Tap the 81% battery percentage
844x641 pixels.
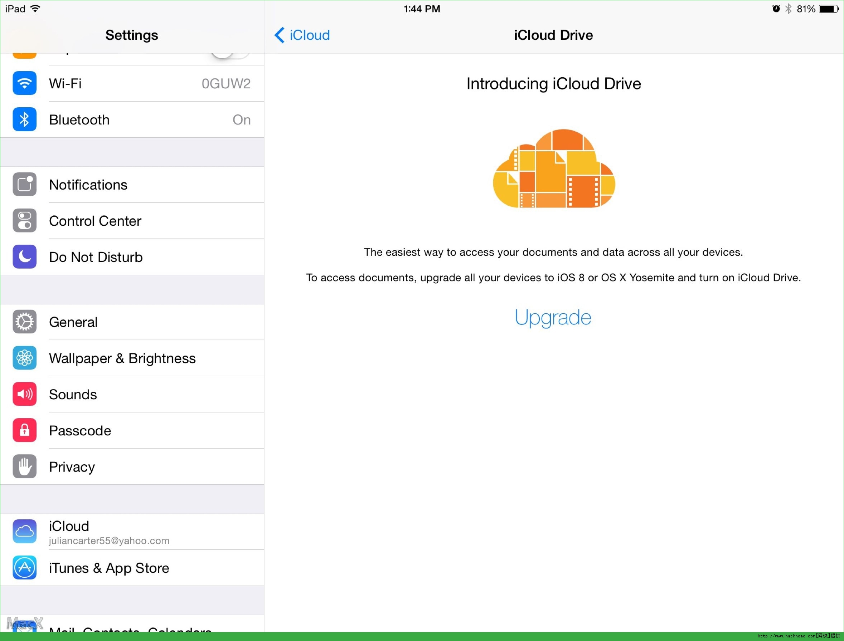[x=806, y=9]
